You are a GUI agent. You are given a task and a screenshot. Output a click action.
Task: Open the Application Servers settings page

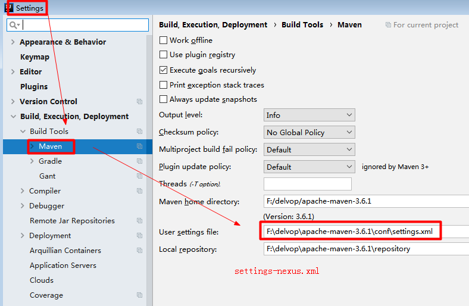pos(63,266)
